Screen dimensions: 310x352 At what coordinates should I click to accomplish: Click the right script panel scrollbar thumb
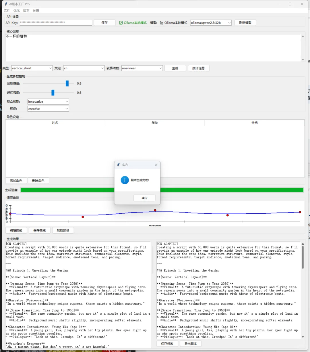click(x=303, y=257)
